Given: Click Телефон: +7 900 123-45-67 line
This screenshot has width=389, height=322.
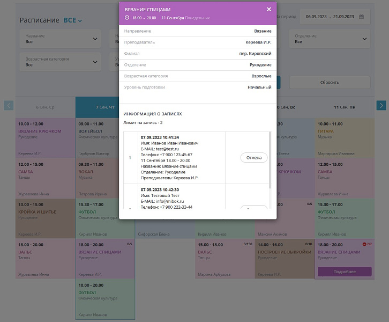Looking at the screenshot, I should (167, 155).
